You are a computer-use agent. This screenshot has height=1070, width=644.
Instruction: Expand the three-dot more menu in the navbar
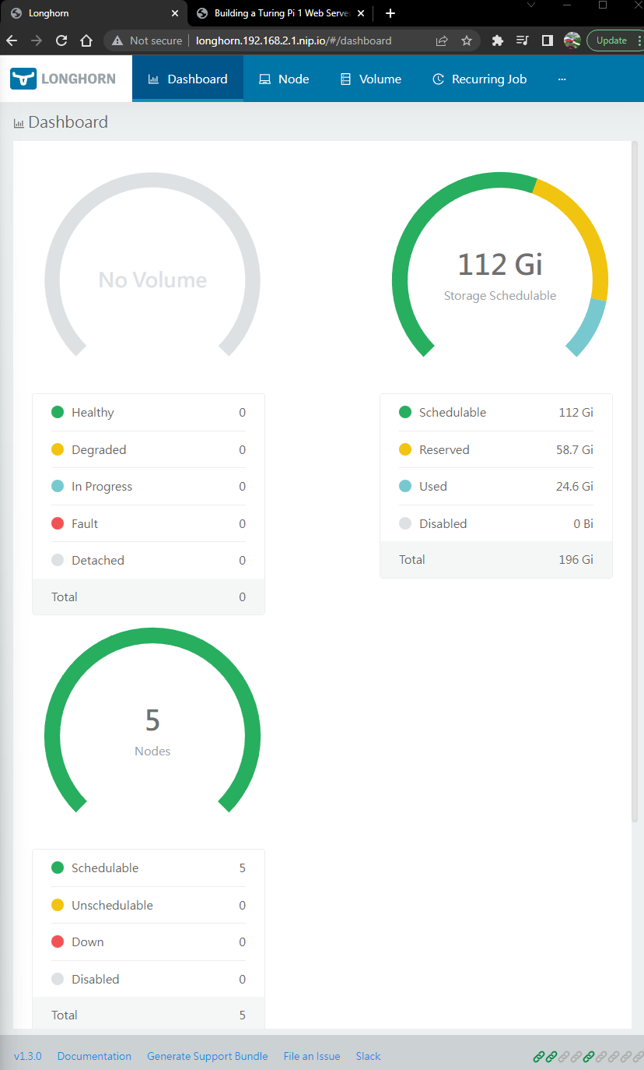tap(562, 79)
